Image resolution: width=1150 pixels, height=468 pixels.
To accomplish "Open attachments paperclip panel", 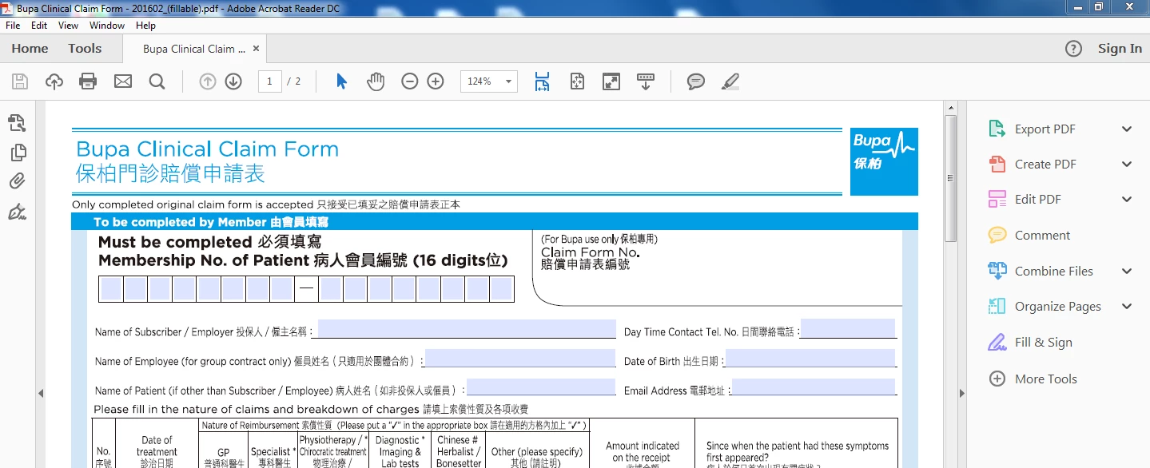I will (17, 181).
